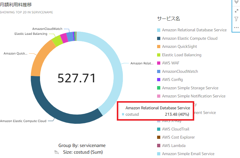Click the 月額利用料推移 visual title
Image resolution: width=240 pixels, height=158 pixels.
(16, 5)
